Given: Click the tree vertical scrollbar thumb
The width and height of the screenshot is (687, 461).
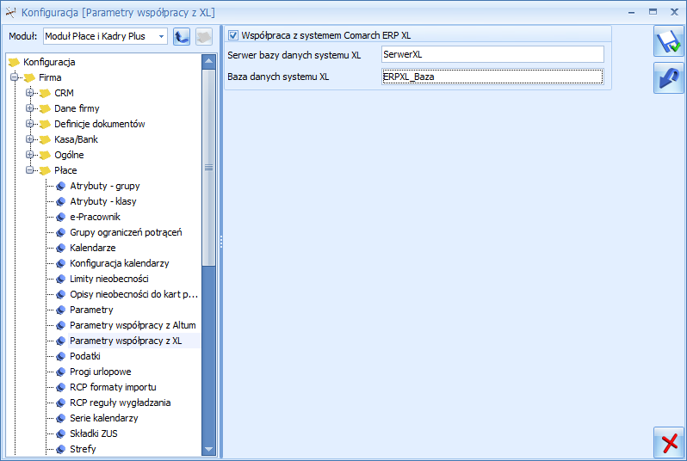Looking at the screenshot, I should pos(209,167).
